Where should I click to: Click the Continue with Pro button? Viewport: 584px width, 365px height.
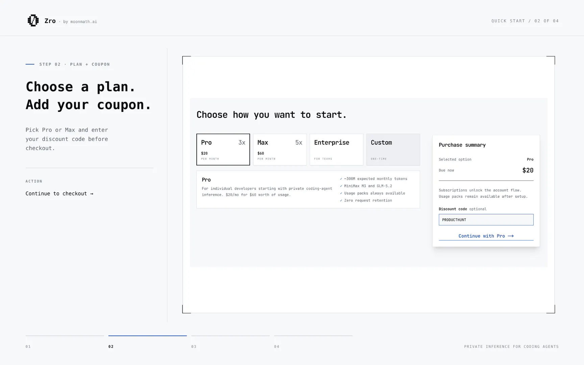pyautogui.click(x=486, y=236)
